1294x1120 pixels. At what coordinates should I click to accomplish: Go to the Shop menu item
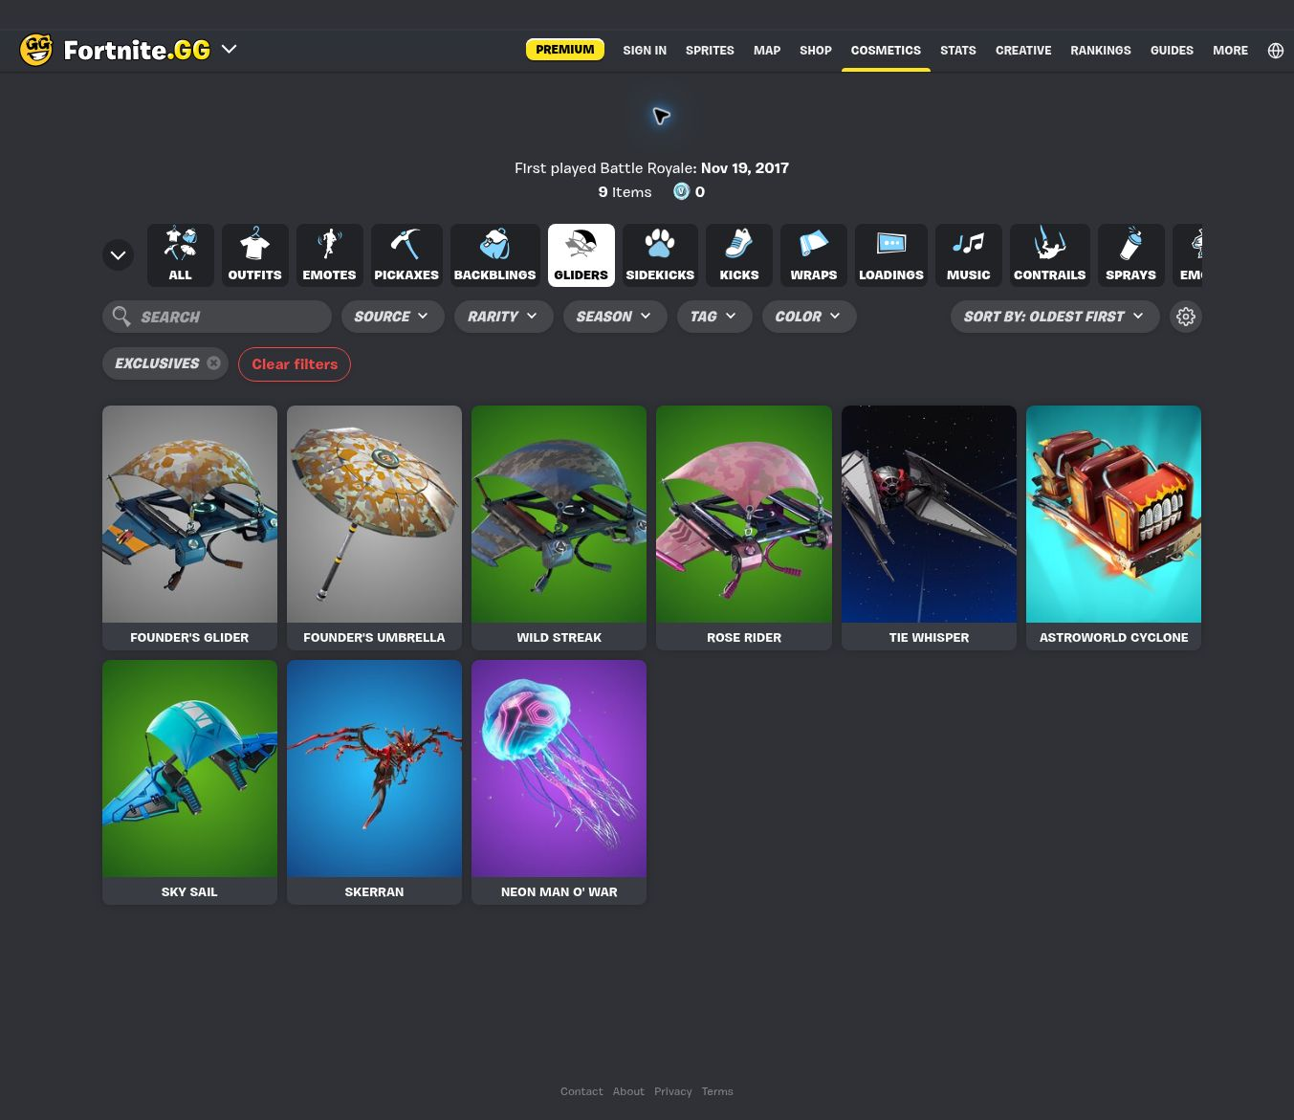(816, 51)
